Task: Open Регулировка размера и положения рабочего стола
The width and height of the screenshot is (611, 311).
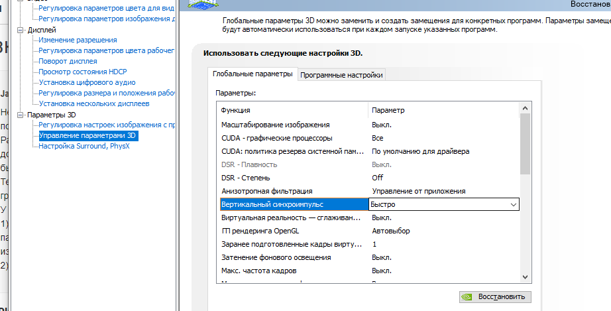Action: pyautogui.click(x=107, y=93)
